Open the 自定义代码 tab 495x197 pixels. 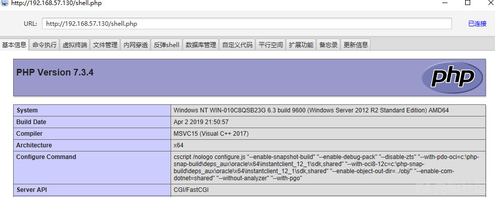pyautogui.click(x=237, y=45)
